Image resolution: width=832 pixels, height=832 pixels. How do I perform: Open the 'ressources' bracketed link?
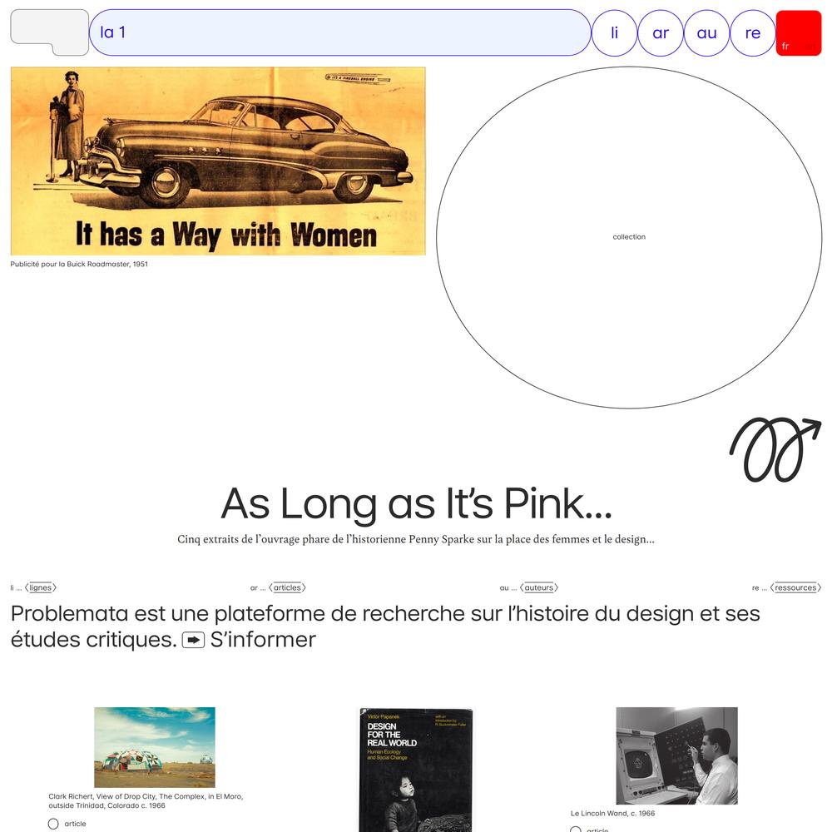click(x=795, y=587)
